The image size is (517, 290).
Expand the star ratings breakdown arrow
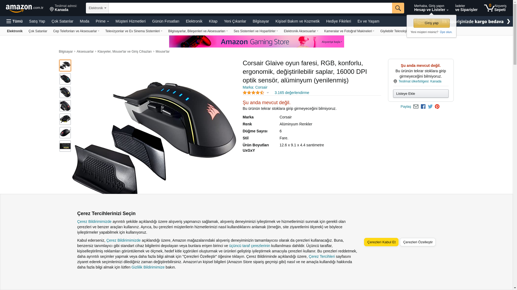coord(268,93)
